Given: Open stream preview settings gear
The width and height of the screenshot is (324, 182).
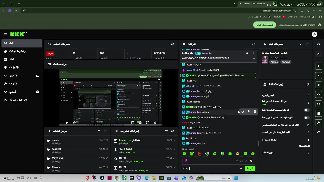Looking at the screenshot, I should pos(155,123).
